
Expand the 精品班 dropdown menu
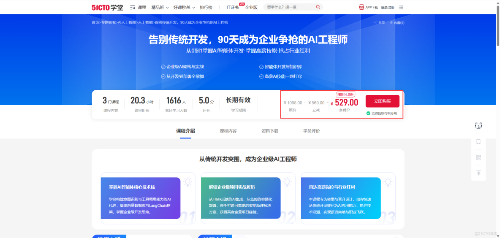click(160, 7)
